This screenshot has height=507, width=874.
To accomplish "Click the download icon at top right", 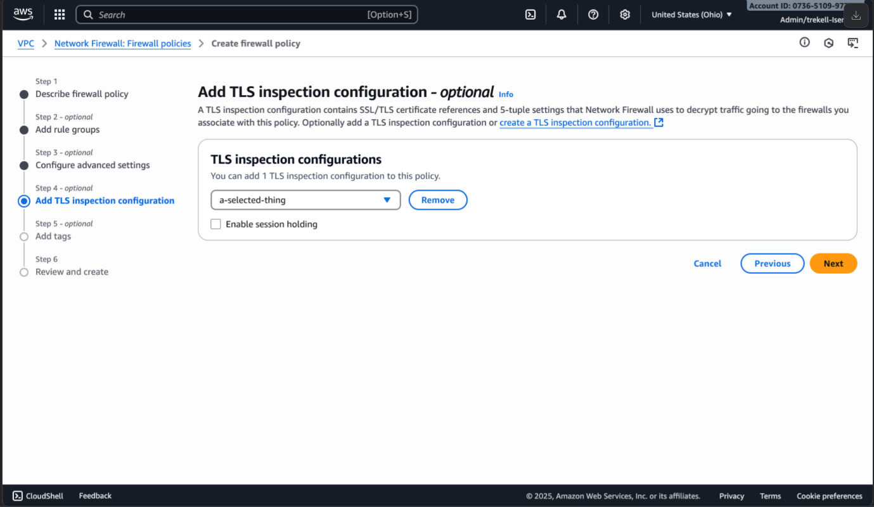I will [856, 16].
